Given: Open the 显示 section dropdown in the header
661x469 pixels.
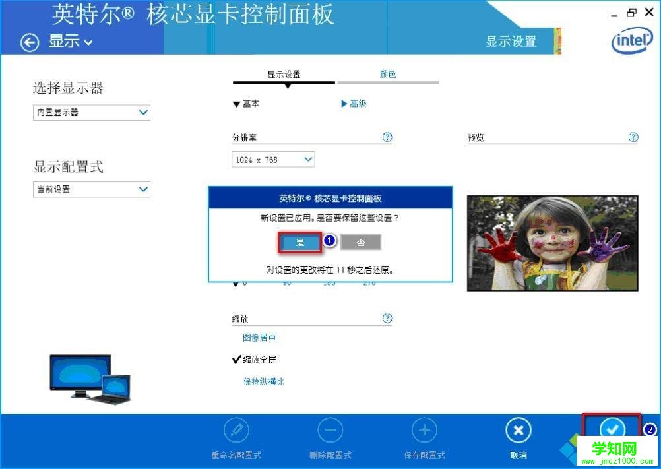Looking at the screenshot, I should [71, 42].
